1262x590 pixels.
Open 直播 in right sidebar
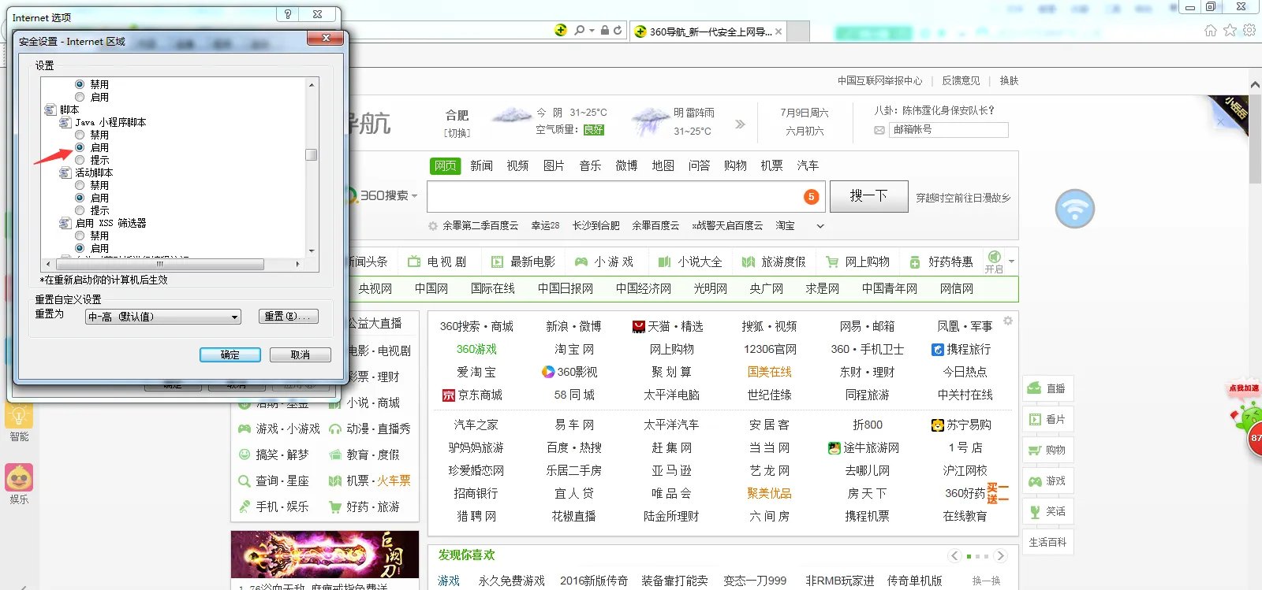(1047, 388)
